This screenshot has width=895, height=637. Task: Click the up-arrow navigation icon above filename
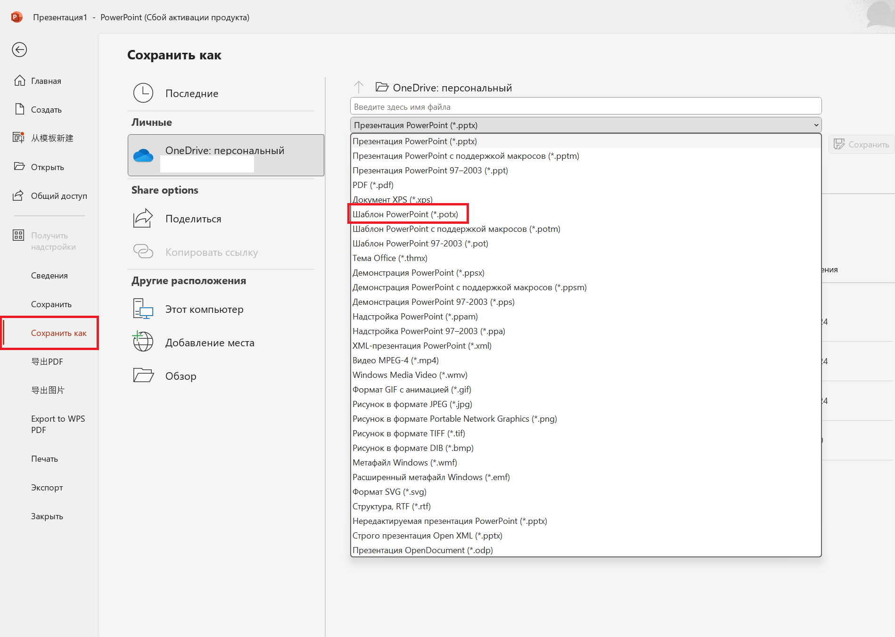click(x=359, y=87)
